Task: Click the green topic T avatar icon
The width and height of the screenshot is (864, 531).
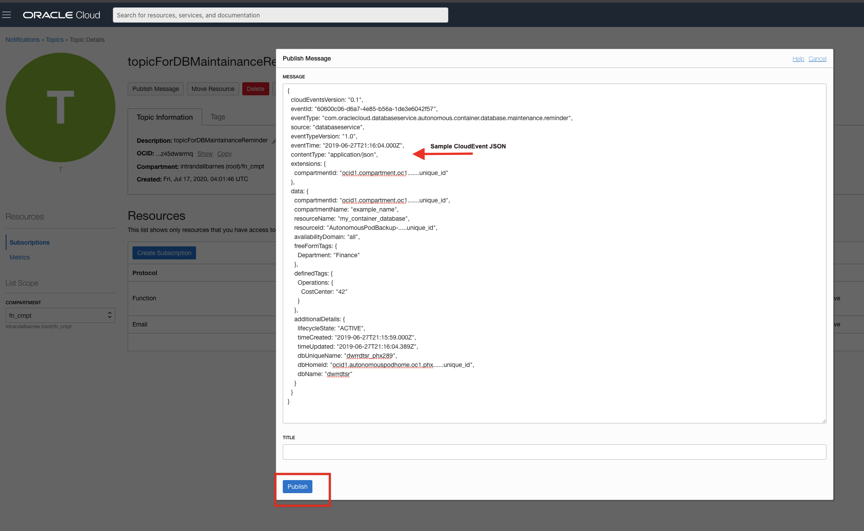Action: 61,108
